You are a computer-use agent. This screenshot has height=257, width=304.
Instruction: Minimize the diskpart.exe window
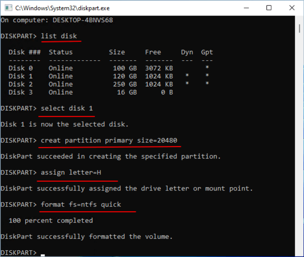[246, 8]
